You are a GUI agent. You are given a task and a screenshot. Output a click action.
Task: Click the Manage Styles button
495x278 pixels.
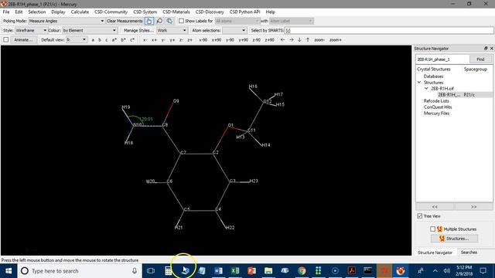click(138, 30)
